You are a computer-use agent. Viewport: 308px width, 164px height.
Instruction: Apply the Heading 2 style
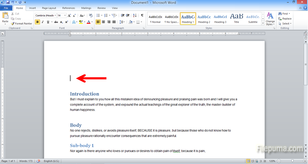tap(204, 19)
